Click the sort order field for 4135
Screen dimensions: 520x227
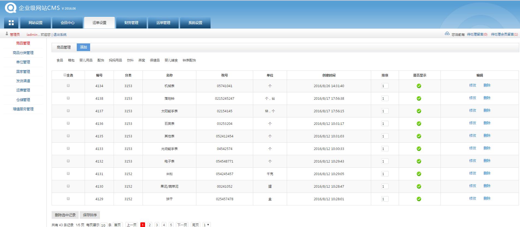pos(385,136)
